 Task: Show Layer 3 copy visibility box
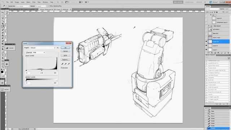206,38
